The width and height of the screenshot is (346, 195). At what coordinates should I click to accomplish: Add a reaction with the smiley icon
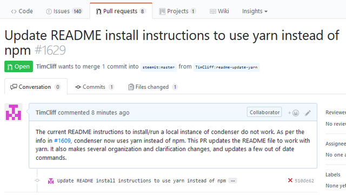(293, 113)
